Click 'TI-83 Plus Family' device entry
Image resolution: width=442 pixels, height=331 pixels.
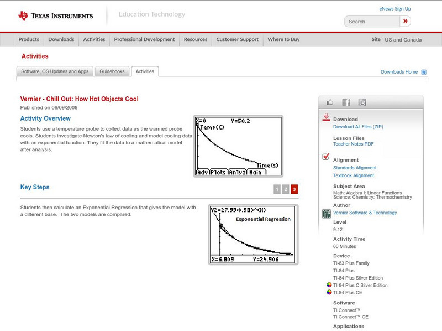(x=351, y=263)
